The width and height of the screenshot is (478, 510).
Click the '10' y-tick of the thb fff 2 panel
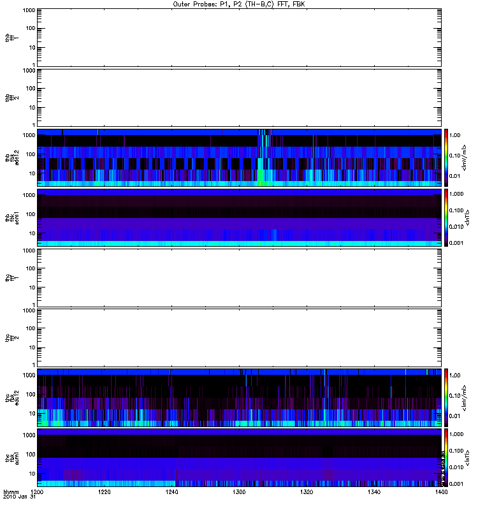tap(33, 108)
